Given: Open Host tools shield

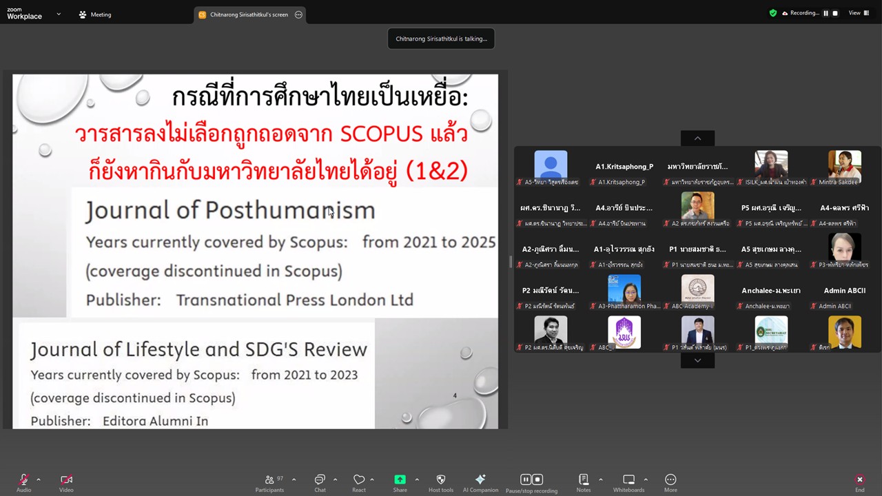Looking at the screenshot, I should click(441, 483).
